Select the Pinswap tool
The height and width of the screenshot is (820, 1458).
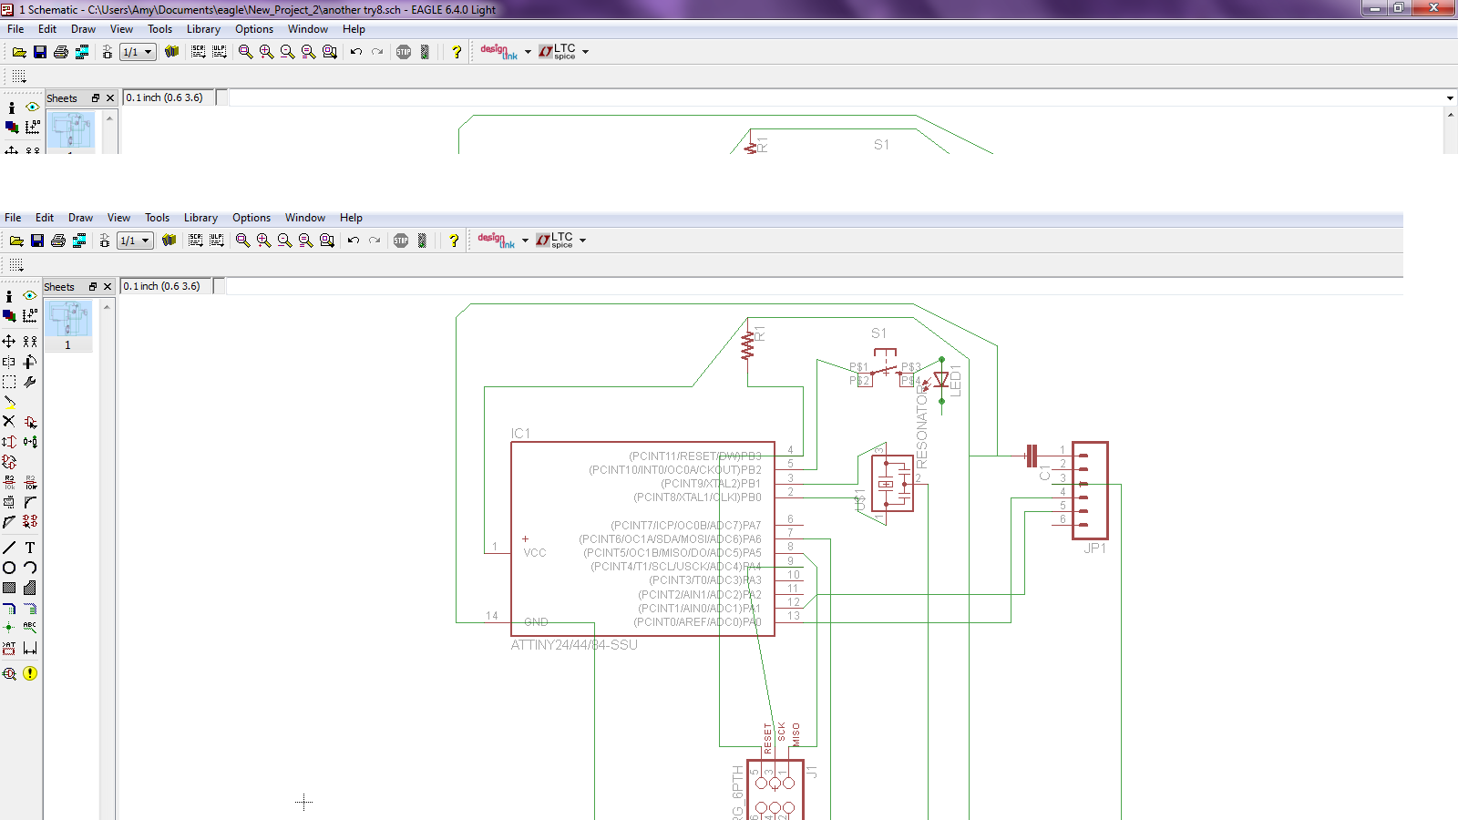9,442
